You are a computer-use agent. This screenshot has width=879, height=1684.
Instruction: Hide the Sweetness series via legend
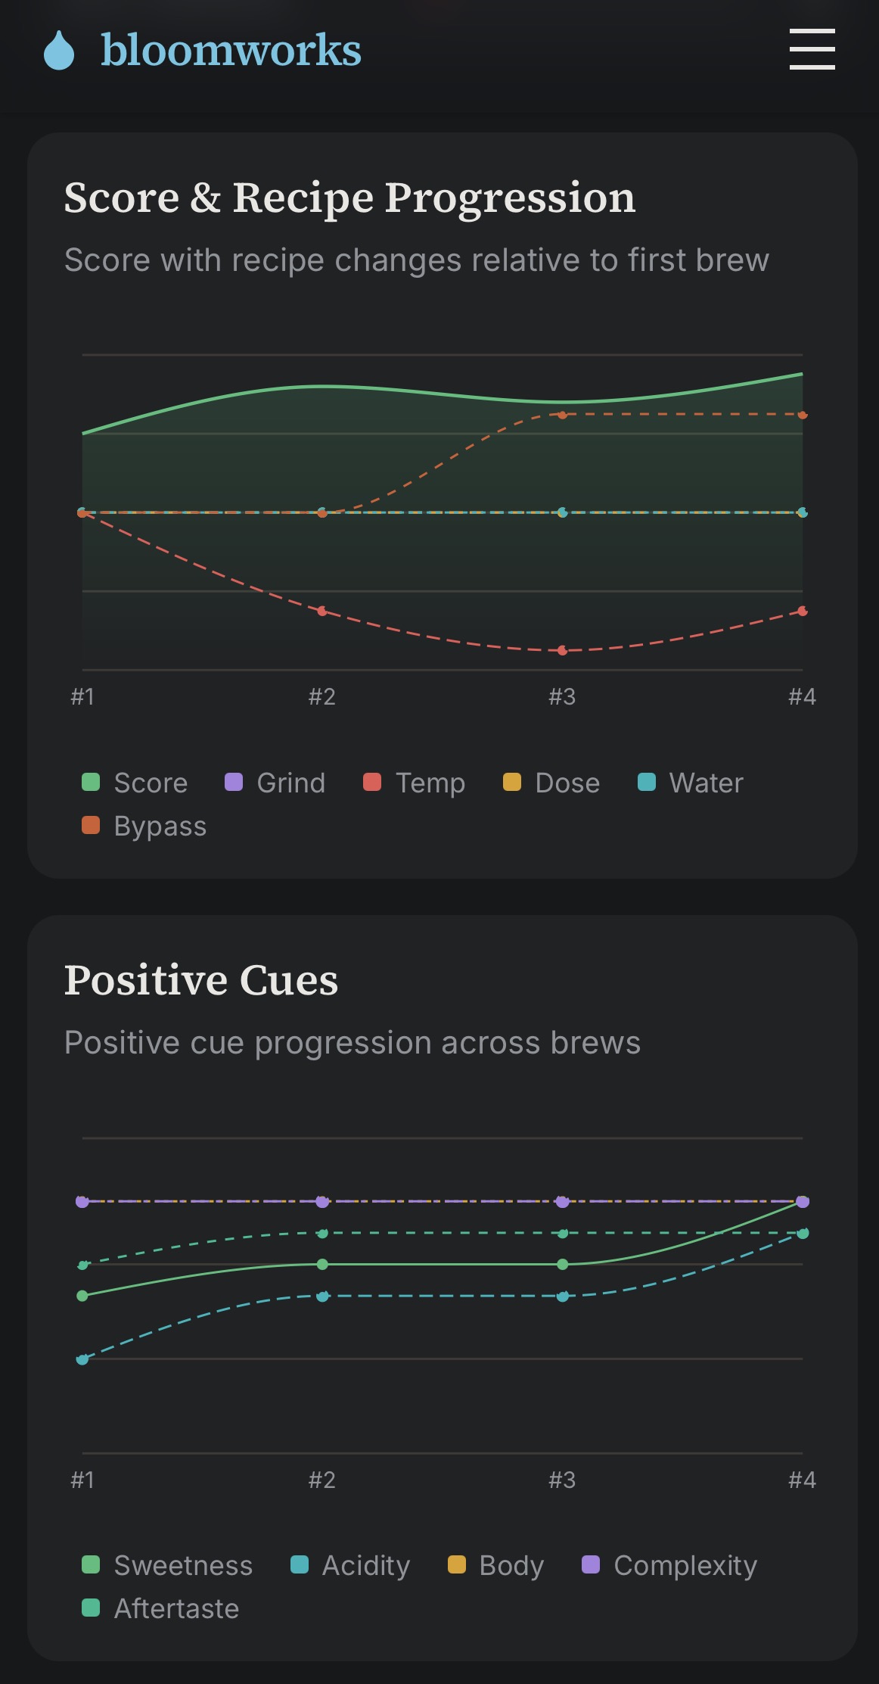(167, 1565)
